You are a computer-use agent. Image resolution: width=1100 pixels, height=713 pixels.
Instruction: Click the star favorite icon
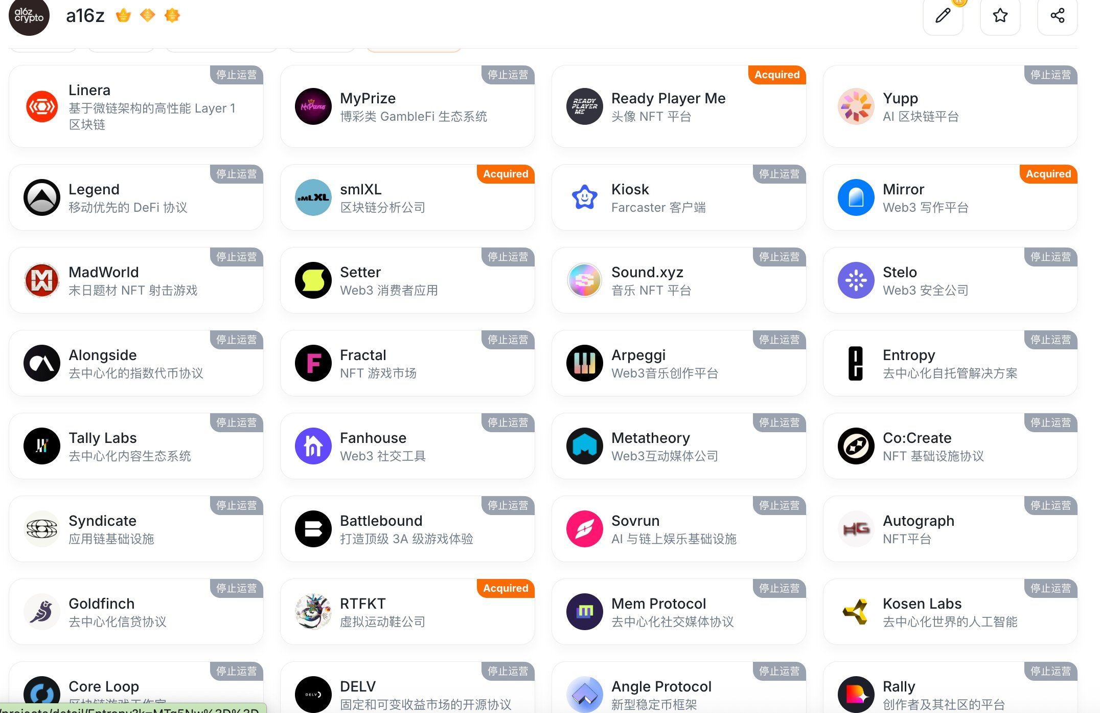tap(1000, 15)
